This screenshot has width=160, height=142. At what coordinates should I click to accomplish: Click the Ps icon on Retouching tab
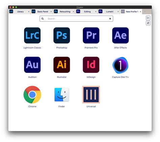56,11
